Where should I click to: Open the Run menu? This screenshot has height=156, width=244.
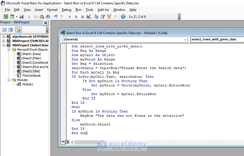click(x=78, y=10)
